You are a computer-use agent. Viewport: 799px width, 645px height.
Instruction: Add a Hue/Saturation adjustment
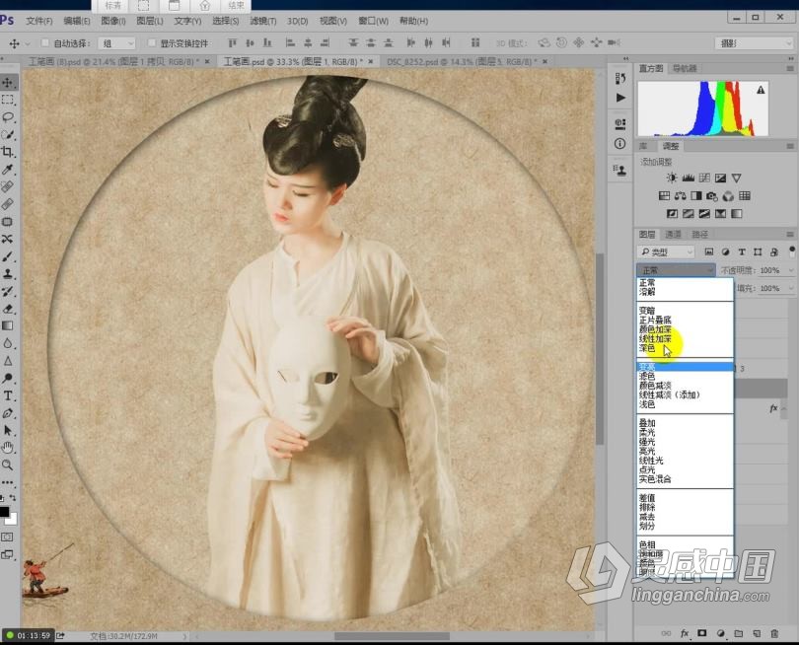tap(664, 195)
